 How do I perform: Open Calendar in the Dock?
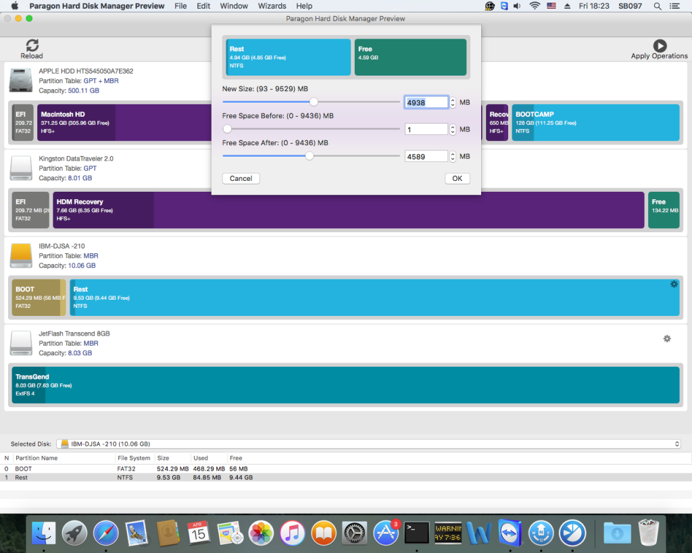pos(199,533)
